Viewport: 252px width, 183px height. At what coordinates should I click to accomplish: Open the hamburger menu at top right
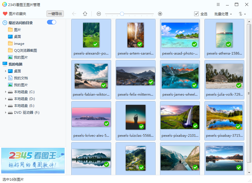tap(218, 4)
